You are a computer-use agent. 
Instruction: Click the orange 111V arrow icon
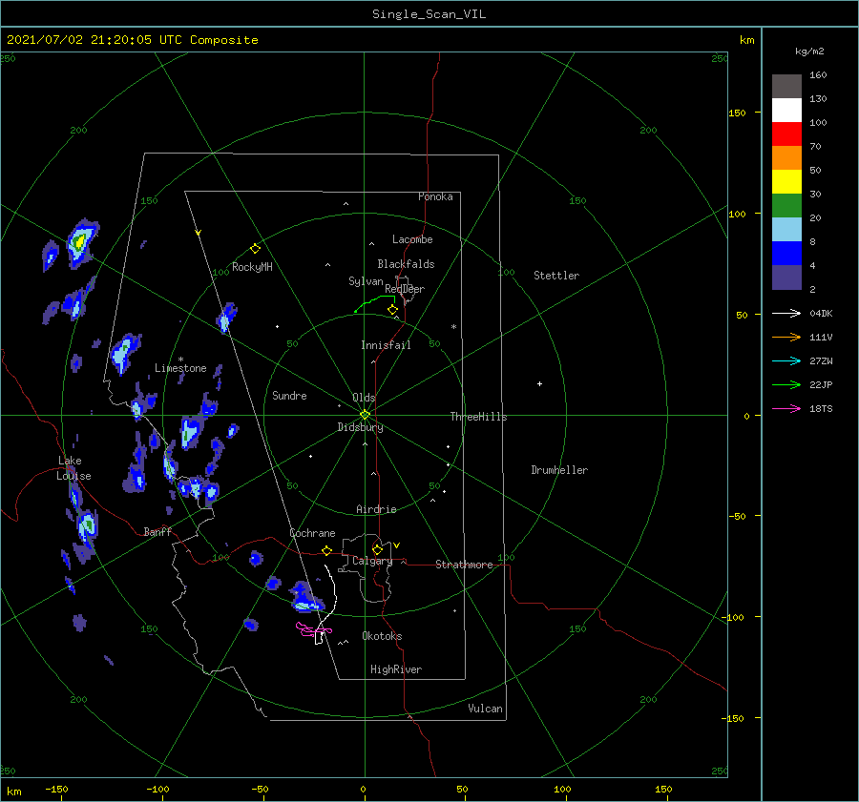pyautogui.click(x=786, y=338)
